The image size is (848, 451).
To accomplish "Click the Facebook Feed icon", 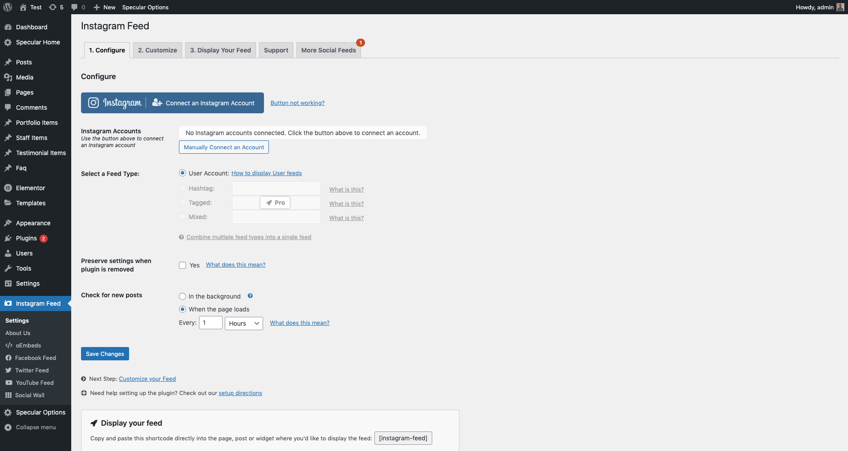I will tap(8, 358).
